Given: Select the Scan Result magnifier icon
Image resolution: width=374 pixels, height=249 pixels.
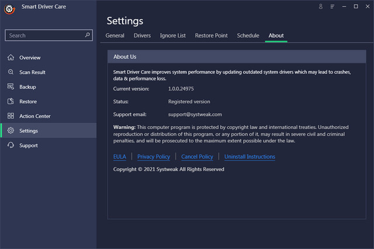Looking at the screenshot, I should [11, 72].
